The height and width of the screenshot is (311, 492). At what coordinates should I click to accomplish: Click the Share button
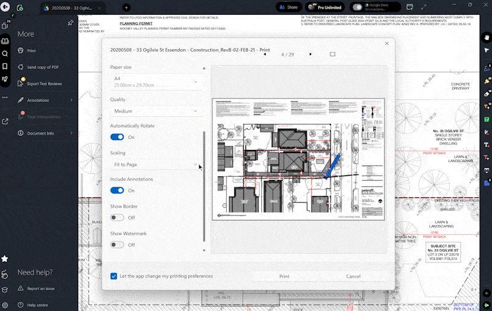(288, 7)
